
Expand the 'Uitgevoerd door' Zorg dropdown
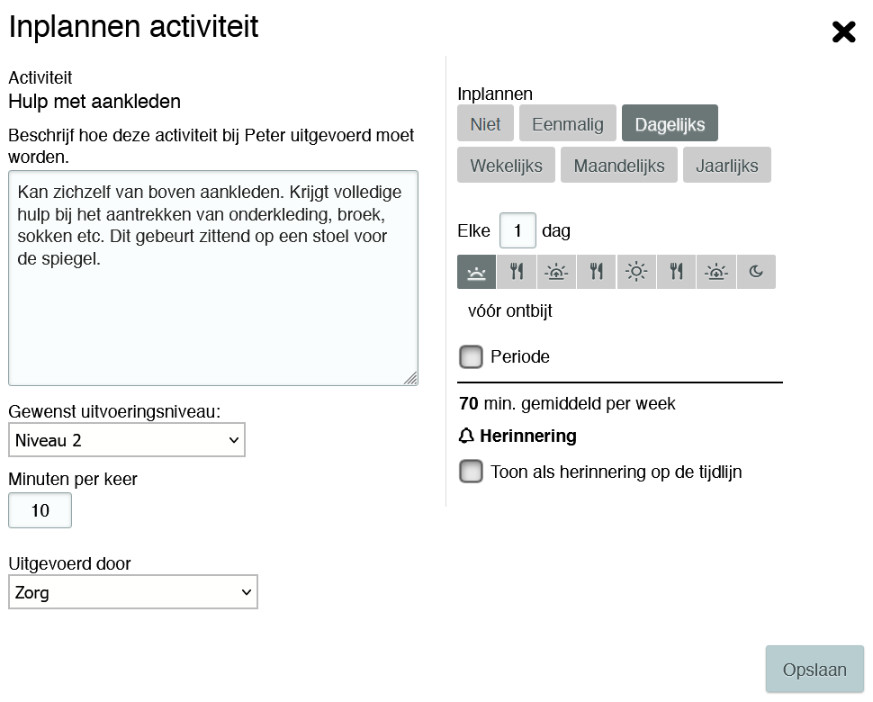(133, 592)
